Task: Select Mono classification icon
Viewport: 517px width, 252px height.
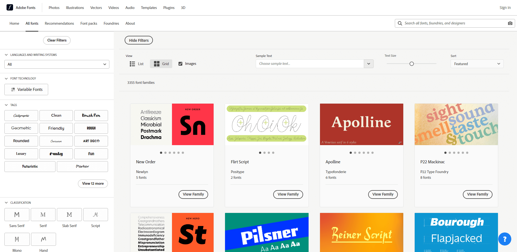Action: (17, 239)
